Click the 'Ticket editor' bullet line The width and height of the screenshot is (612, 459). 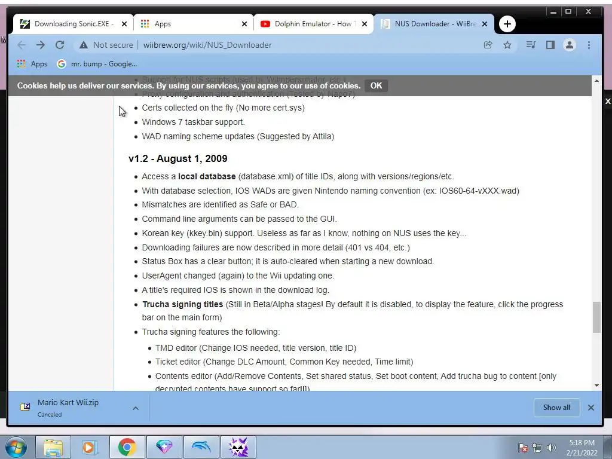click(x=284, y=362)
